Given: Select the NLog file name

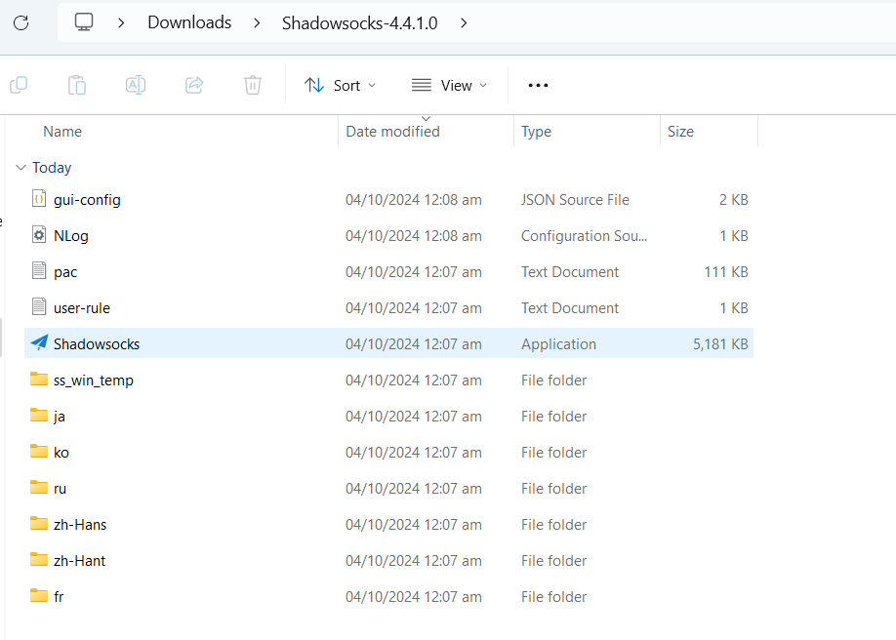Looking at the screenshot, I should click(71, 236).
